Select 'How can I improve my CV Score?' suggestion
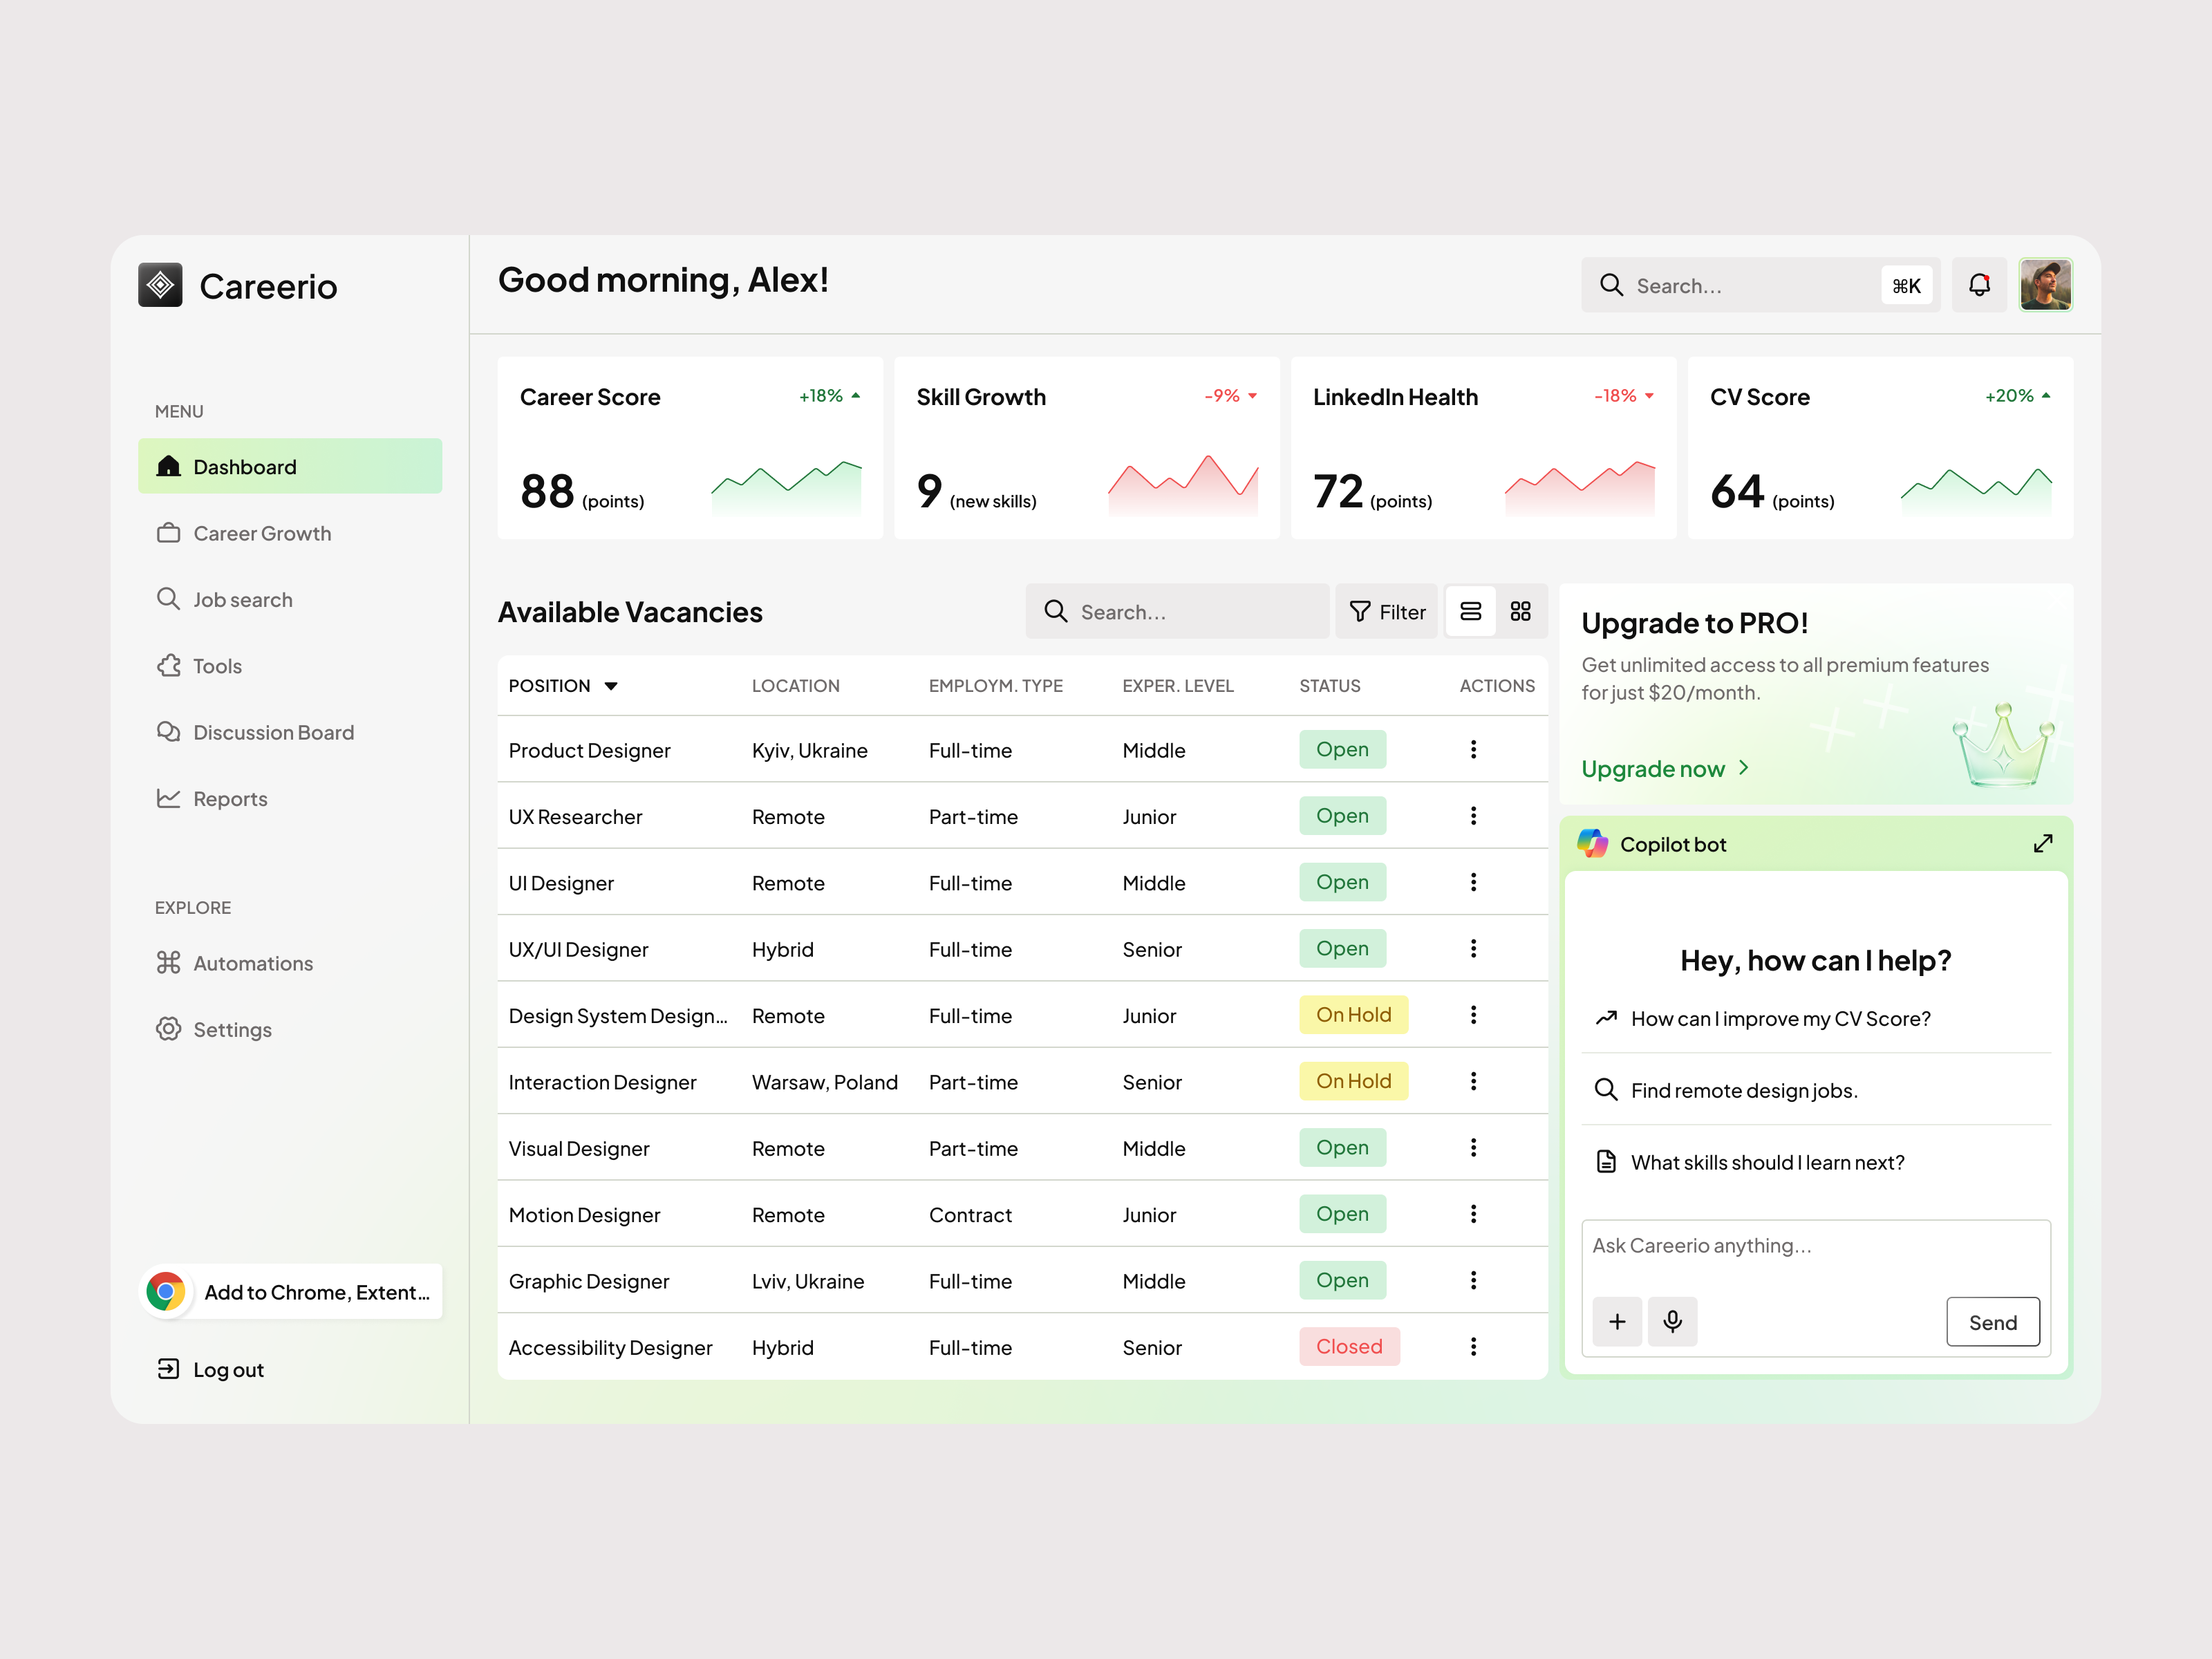Screen dimensions: 2212x1659 coord(1816,1018)
